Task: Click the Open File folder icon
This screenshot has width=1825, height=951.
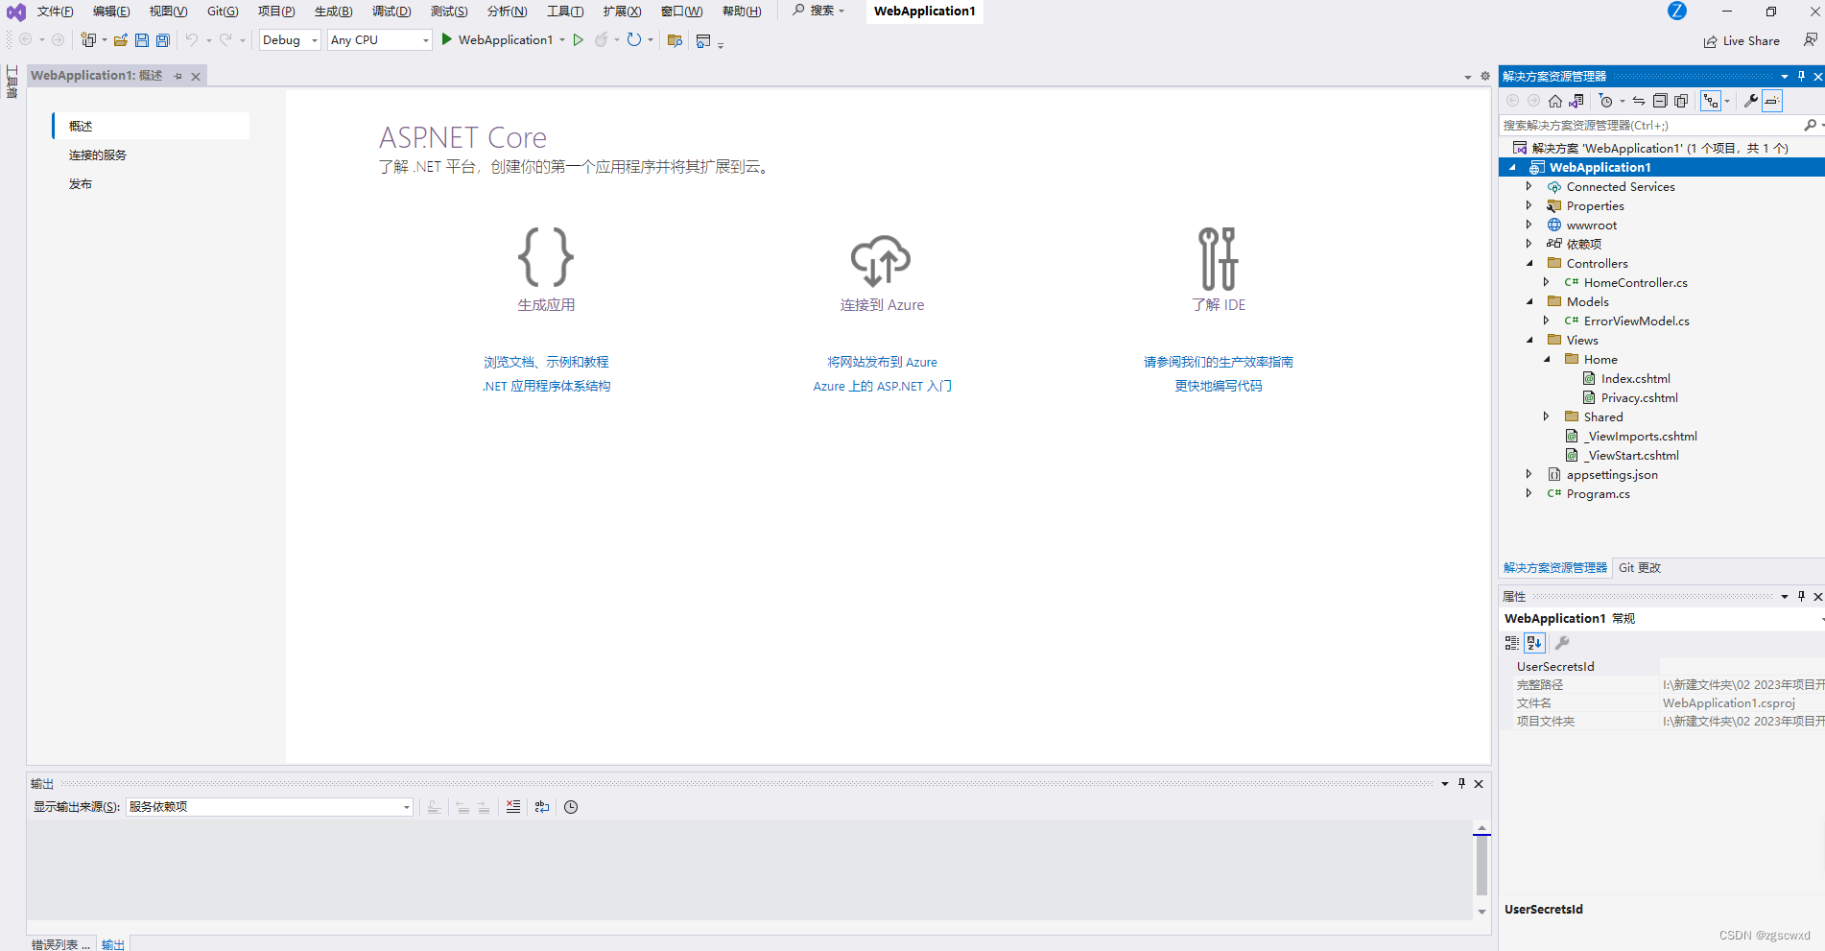Action: [121, 40]
